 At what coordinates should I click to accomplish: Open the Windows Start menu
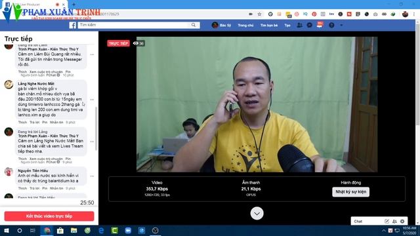point(7,230)
